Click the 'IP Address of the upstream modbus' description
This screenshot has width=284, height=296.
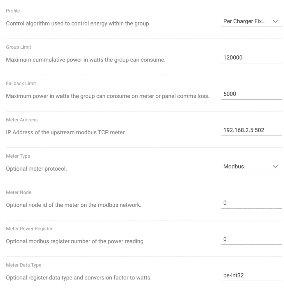66,132
